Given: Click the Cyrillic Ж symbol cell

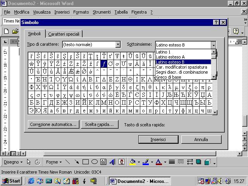Looking at the screenshot, I should coord(64,103).
